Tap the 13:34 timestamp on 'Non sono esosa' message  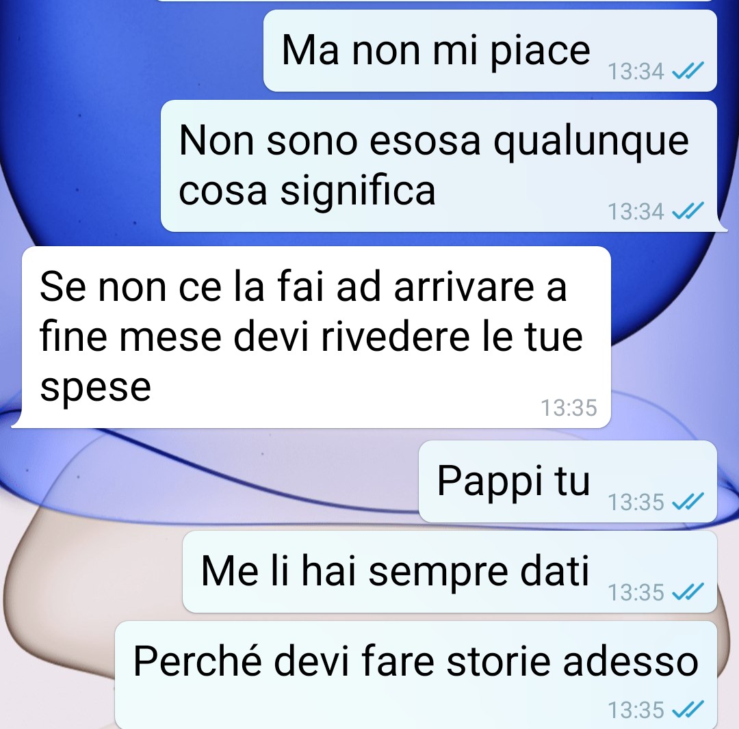[x=636, y=211]
